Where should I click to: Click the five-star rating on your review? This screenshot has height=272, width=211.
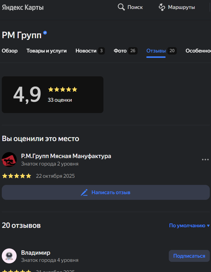[17, 176]
